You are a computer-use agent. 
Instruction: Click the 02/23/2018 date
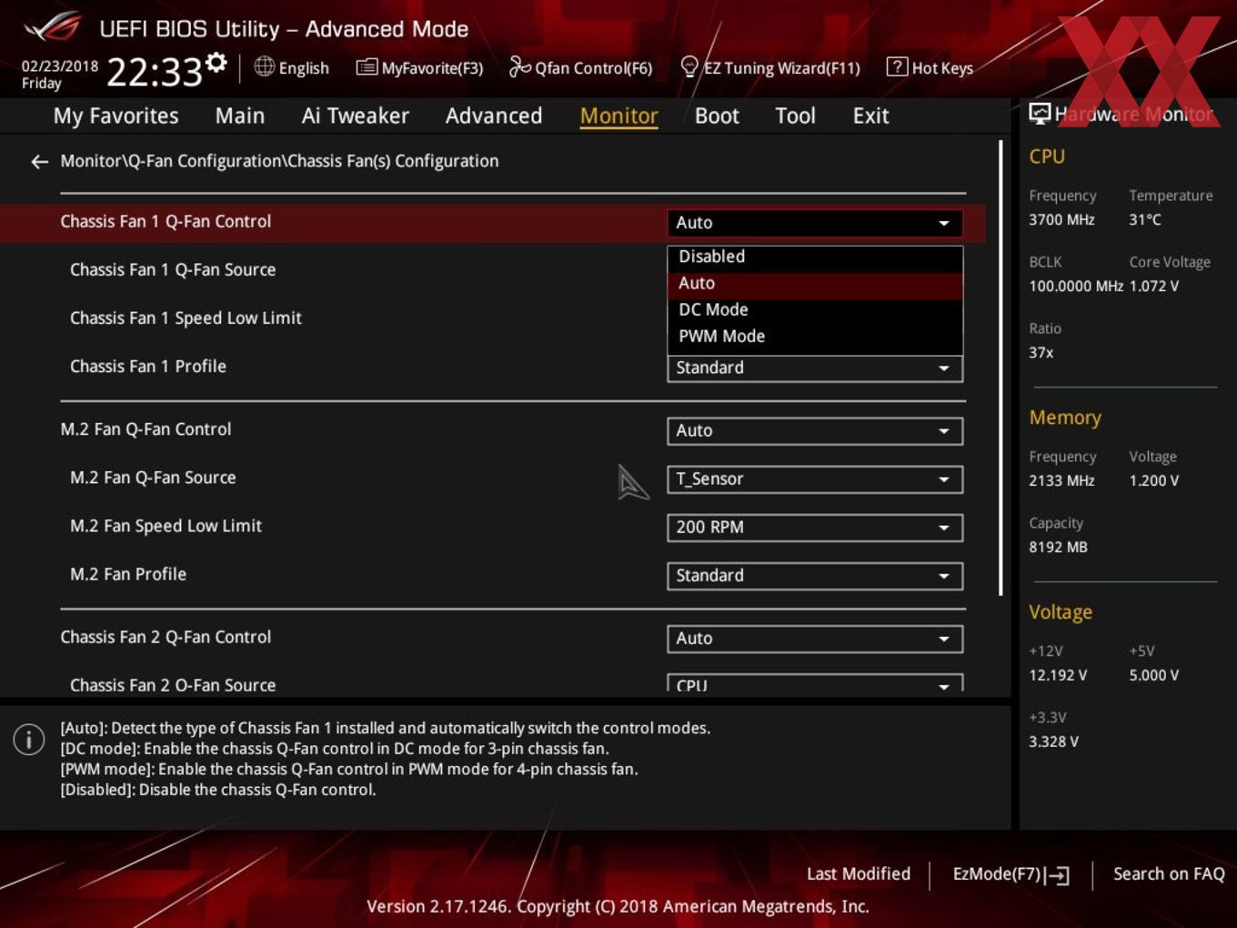60,66
